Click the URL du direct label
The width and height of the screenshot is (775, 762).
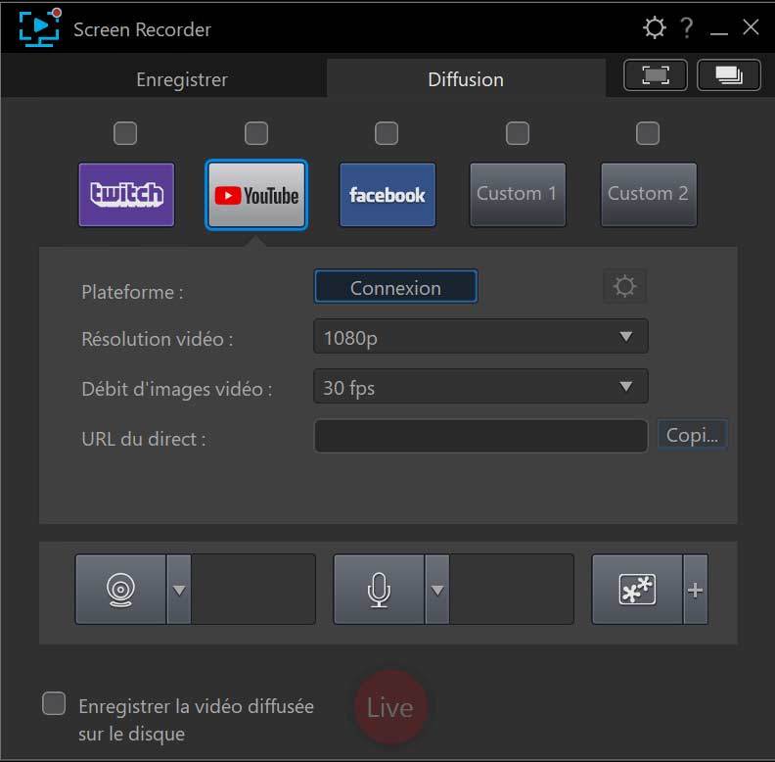pos(144,439)
